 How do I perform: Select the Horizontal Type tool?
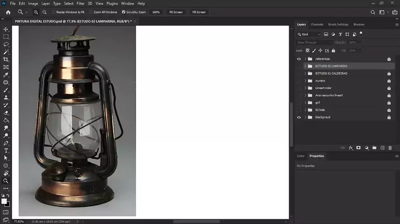(x=6, y=151)
